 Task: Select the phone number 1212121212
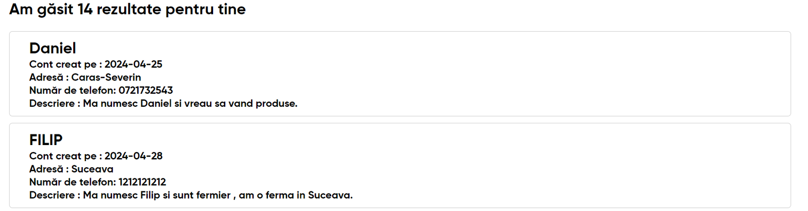point(142,182)
